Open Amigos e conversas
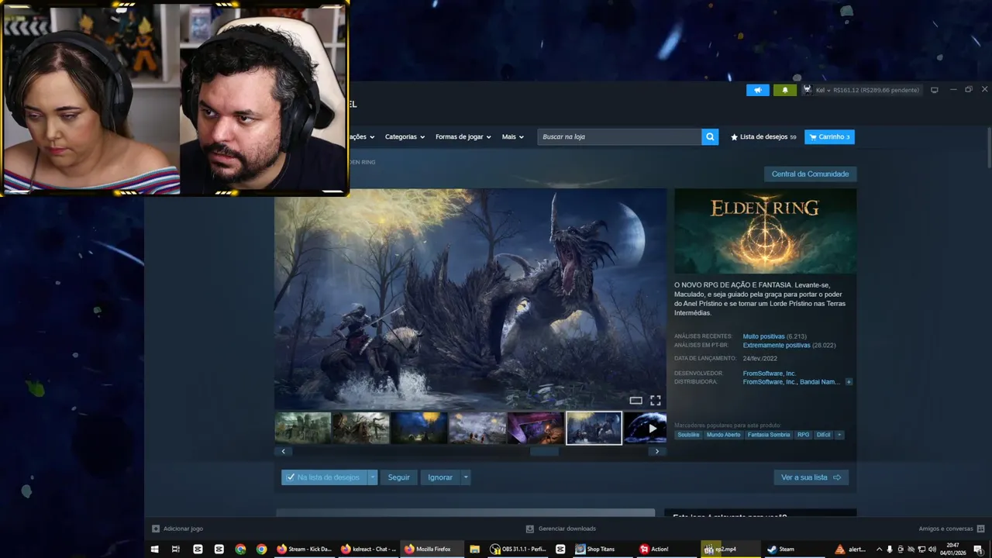The image size is (992, 558). (950, 529)
